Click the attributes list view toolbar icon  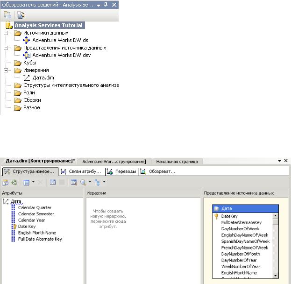26,183
